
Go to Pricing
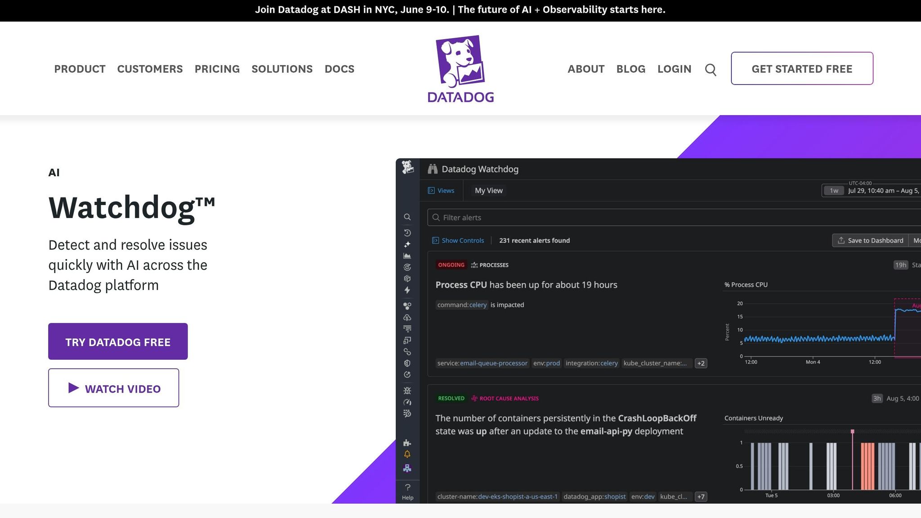[x=217, y=69]
